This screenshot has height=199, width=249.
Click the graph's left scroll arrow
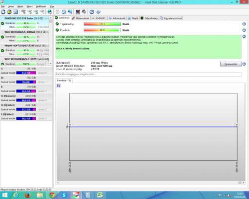(x=58, y=183)
